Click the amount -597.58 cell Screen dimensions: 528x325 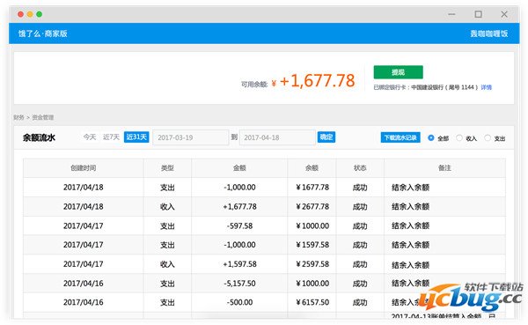pos(239,225)
